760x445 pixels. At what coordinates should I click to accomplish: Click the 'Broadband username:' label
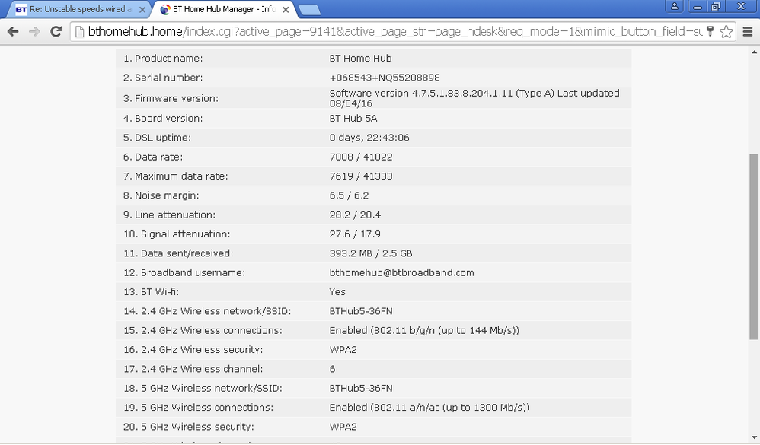193,272
